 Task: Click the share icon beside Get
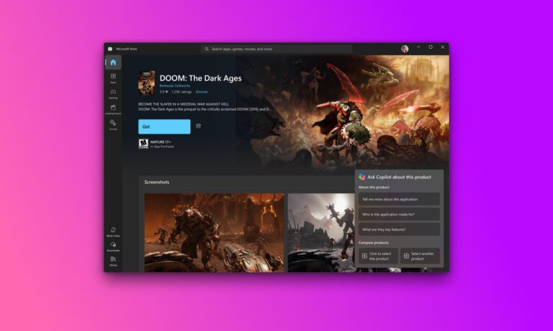click(x=199, y=126)
